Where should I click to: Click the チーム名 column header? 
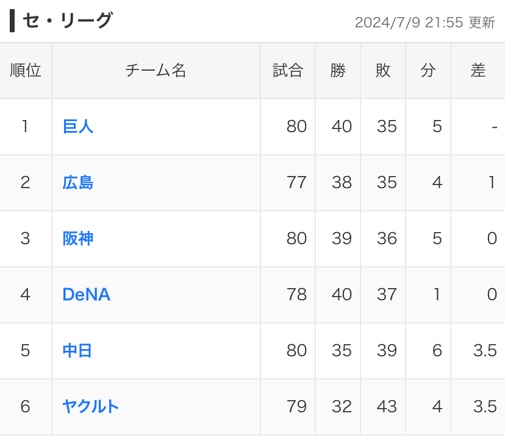pyautogui.click(x=156, y=71)
